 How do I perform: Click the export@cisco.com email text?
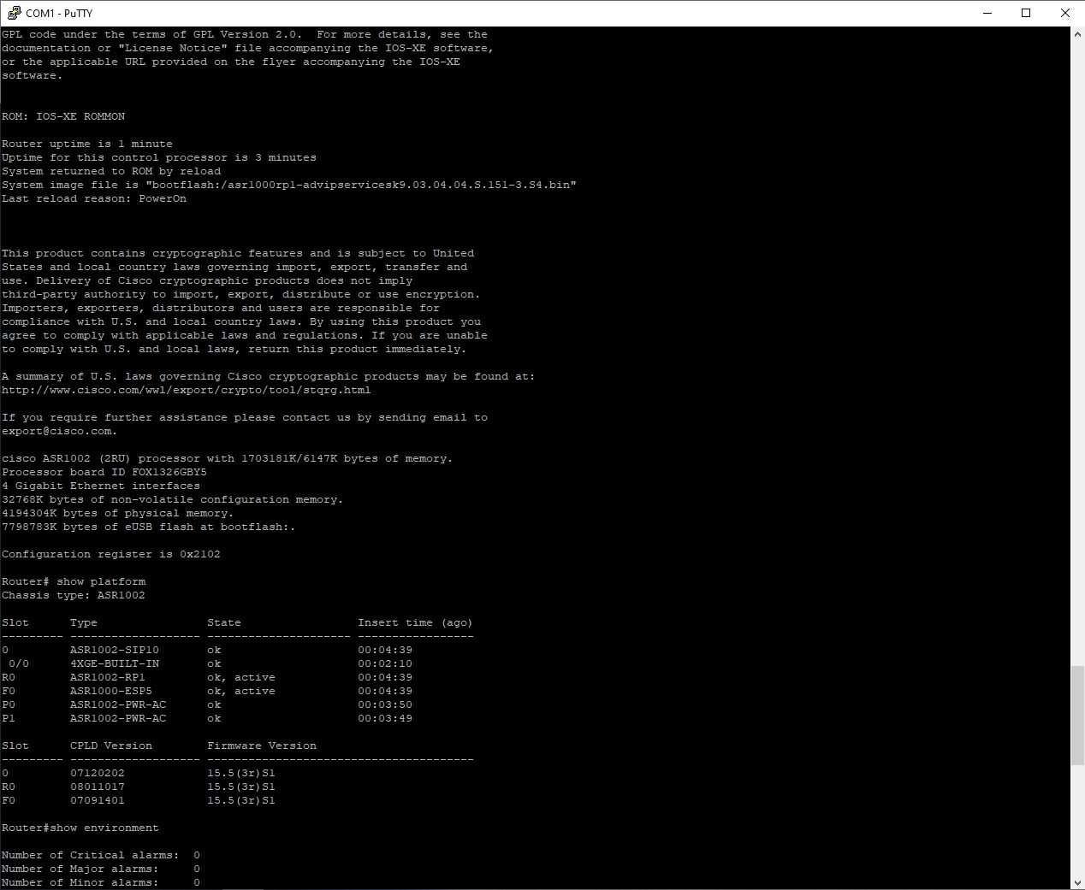pos(56,431)
